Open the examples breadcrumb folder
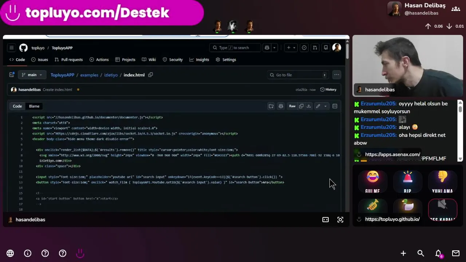466x262 pixels. point(89,75)
